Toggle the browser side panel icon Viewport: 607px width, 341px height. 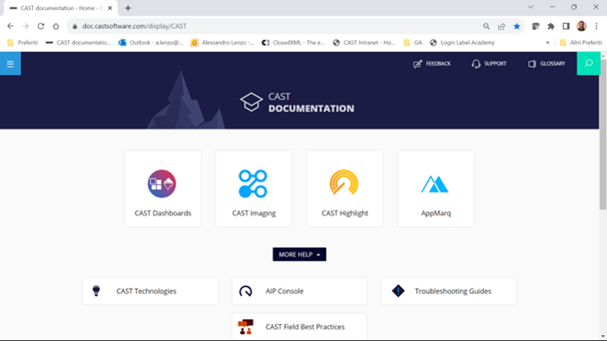pyautogui.click(x=566, y=26)
